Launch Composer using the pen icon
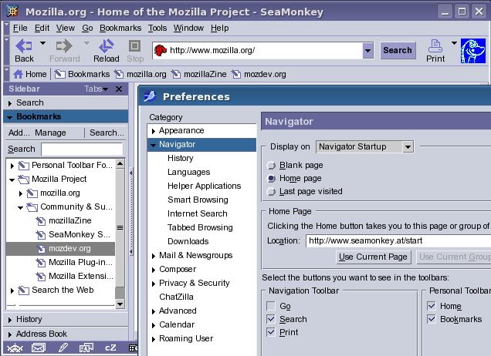 pyautogui.click(x=63, y=348)
